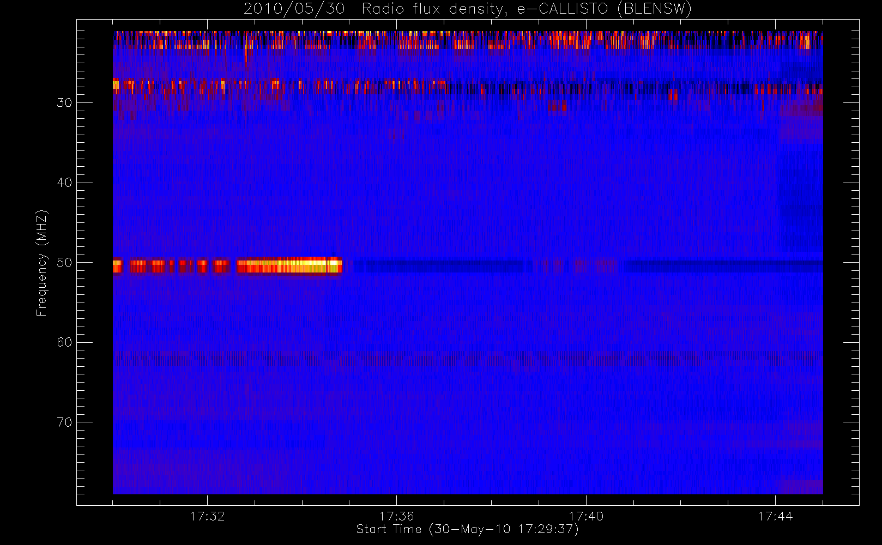Screen dimensions: 882x545
Task: Click the 17:36 time tick label
Action: (x=396, y=516)
